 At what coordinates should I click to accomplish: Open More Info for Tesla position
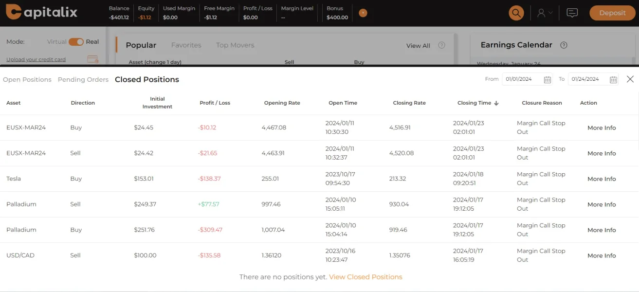602,179
